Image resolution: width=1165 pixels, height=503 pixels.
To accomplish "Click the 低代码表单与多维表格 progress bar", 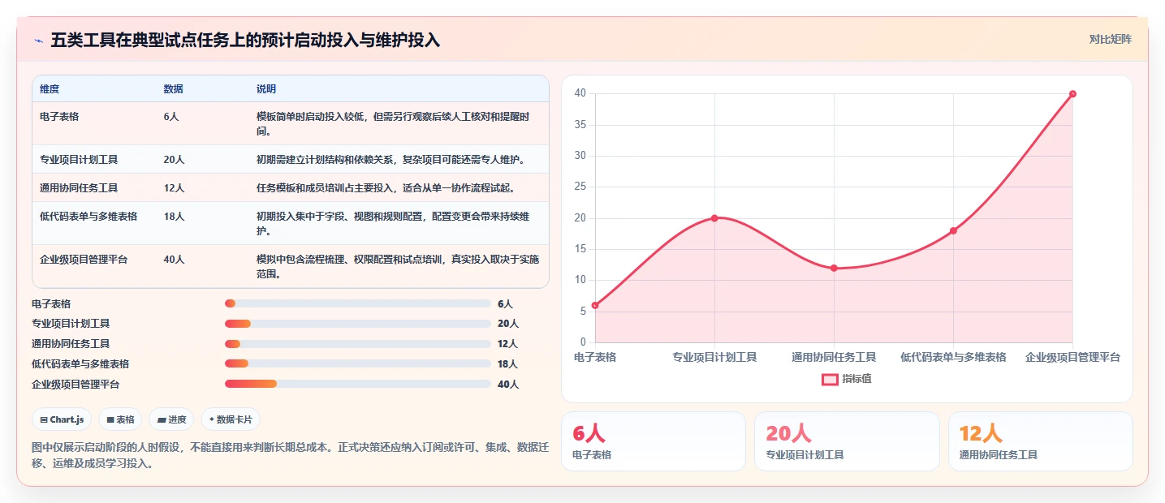I will (x=357, y=363).
